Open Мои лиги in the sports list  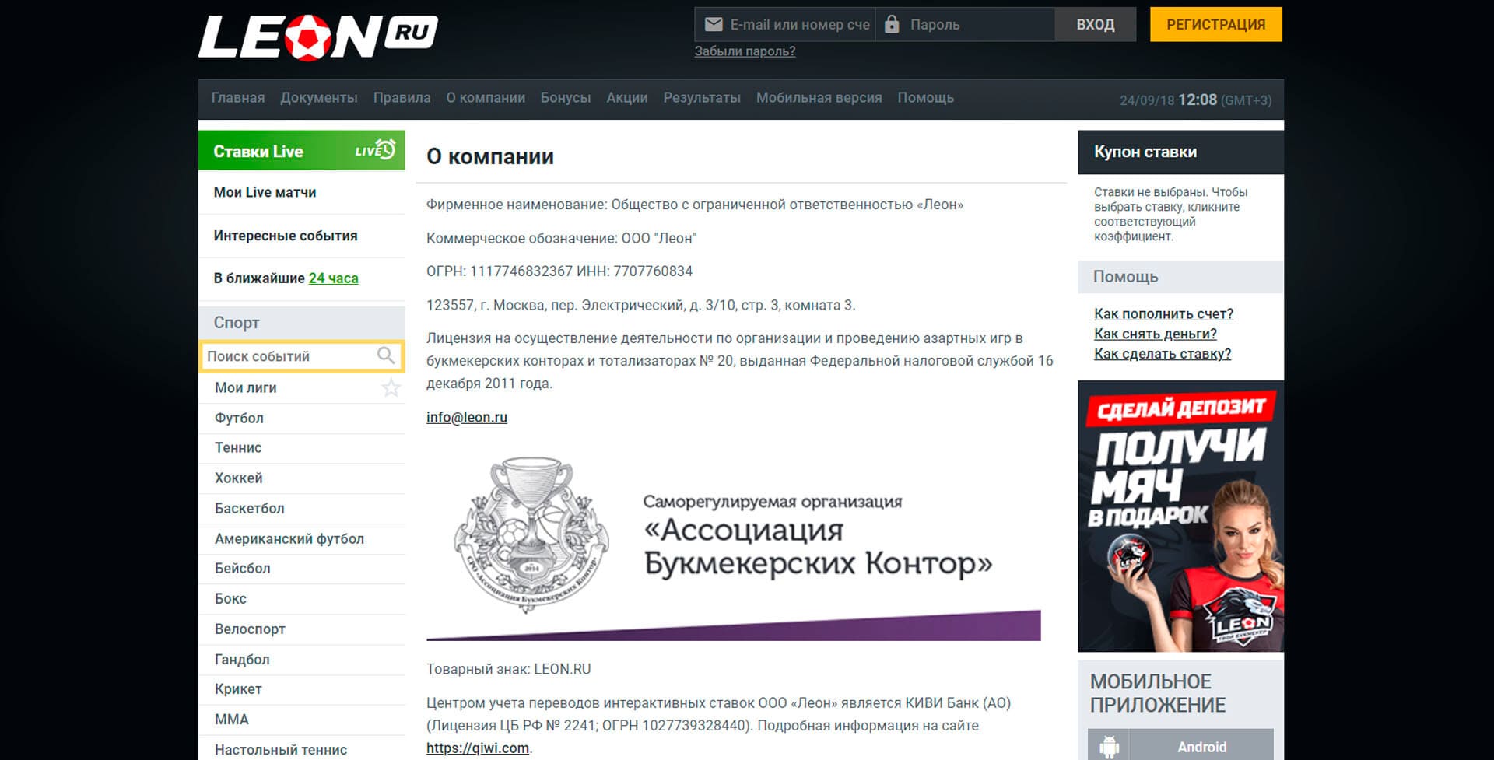point(246,387)
